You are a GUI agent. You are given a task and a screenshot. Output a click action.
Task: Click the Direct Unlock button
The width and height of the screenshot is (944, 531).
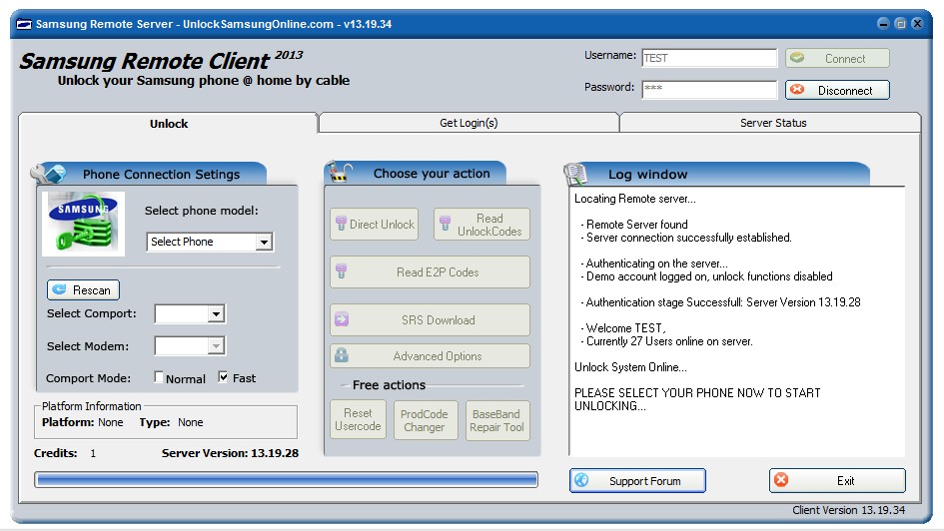(374, 225)
